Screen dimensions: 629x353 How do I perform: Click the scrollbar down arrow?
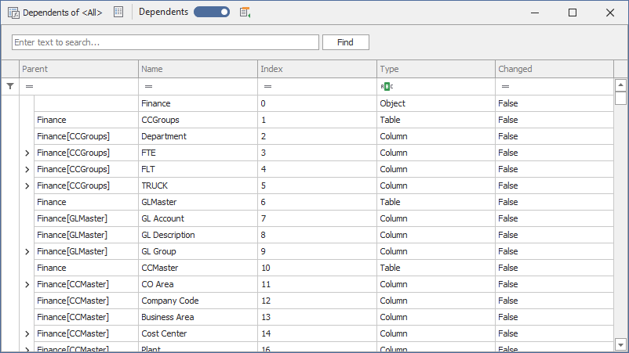pyautogui.click(x=620, y=344)
